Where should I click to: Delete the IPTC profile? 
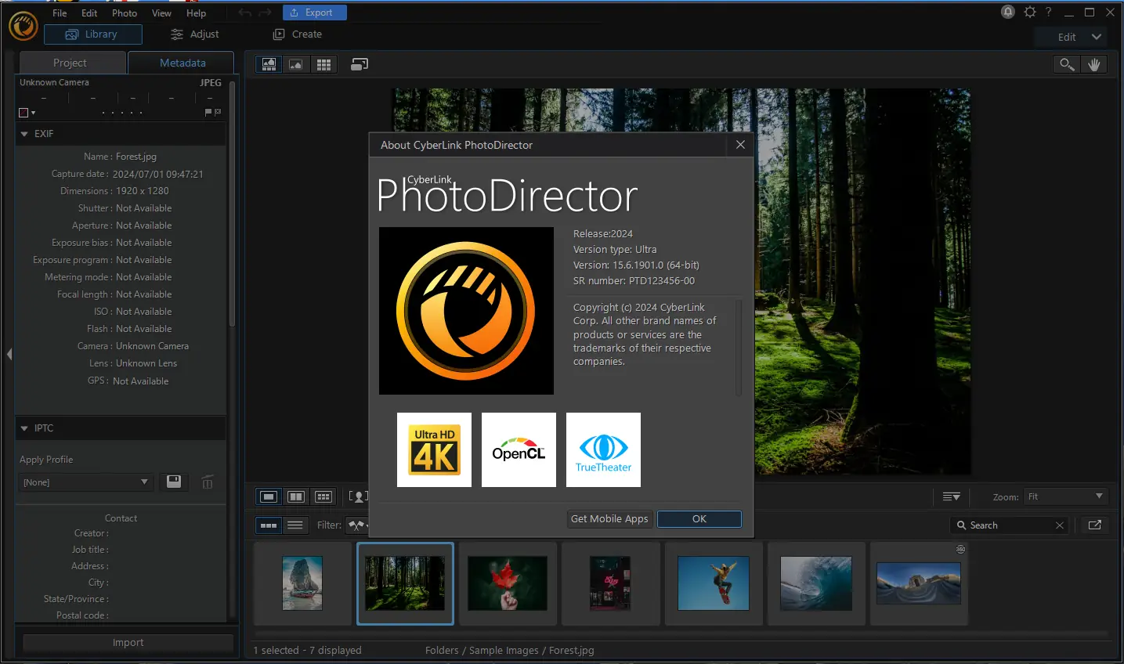tap(207, 482)
